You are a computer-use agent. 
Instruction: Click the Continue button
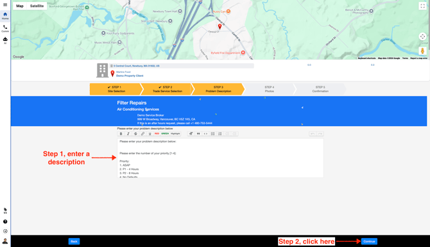pos(369,241)
